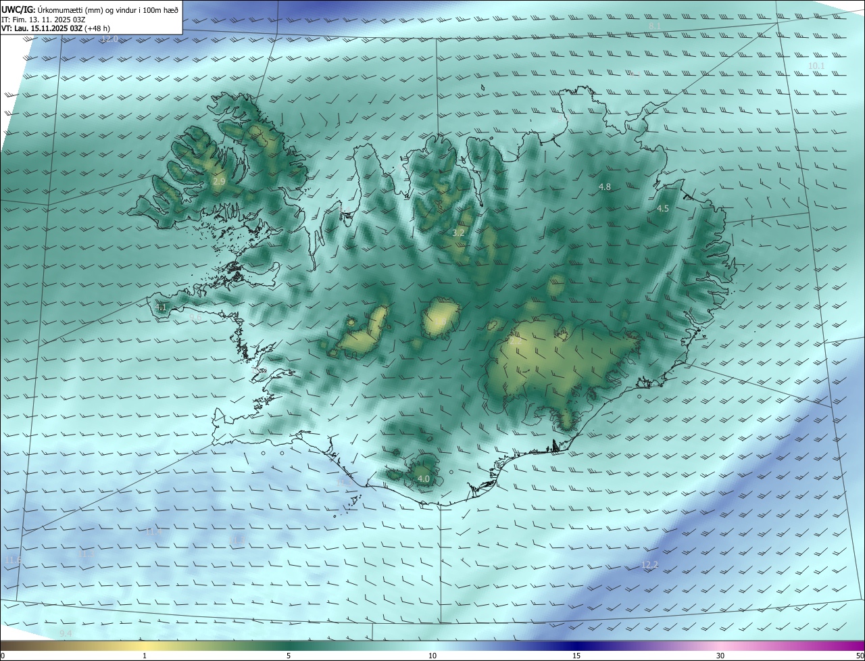
Task: Click the colour scale tick label 1
Action: pos(145,656)
